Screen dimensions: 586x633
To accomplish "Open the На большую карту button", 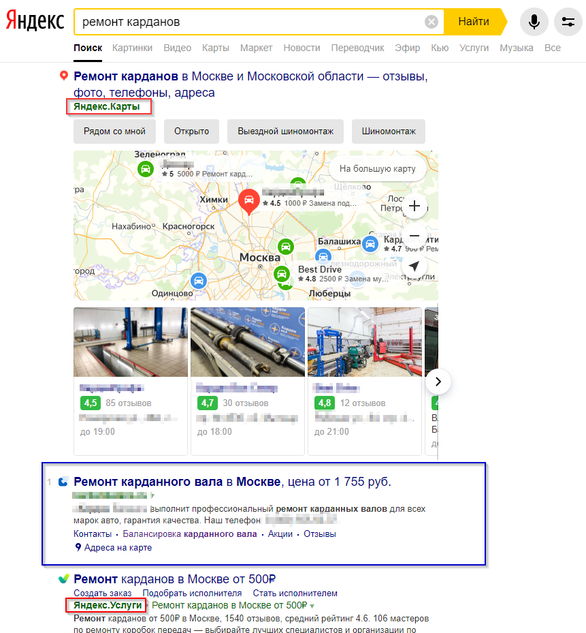I will [378, 169].
